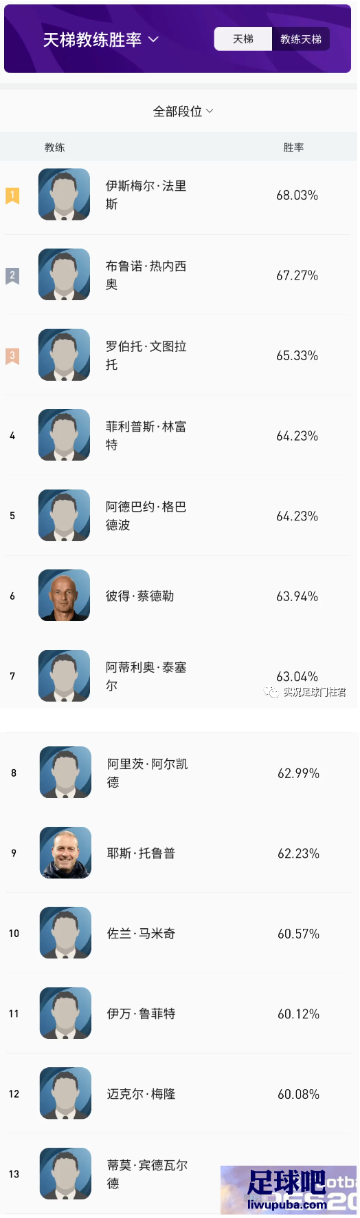The height and width of the screenshot is (1218, 360).
Task: Click the silver rank 2 badge icon
Action: [x=12, y=276]
